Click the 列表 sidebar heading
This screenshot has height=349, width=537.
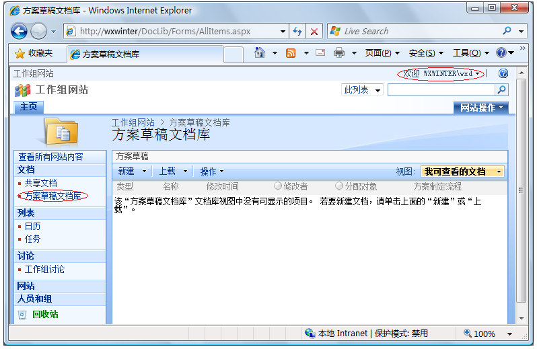coord(26,212)
